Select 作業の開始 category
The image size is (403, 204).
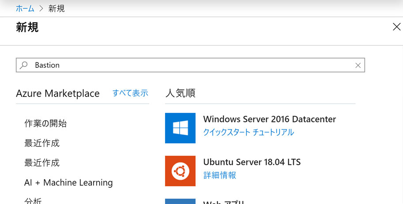(x=45, y=123)
